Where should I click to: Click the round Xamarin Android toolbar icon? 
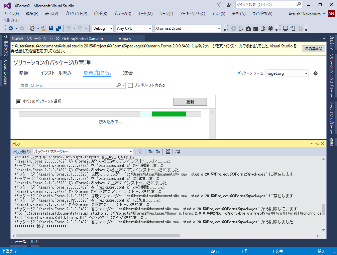[x=270, y=28]
